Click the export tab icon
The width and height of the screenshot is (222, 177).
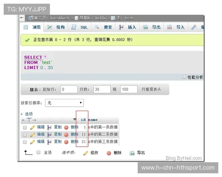pos(145,27)
